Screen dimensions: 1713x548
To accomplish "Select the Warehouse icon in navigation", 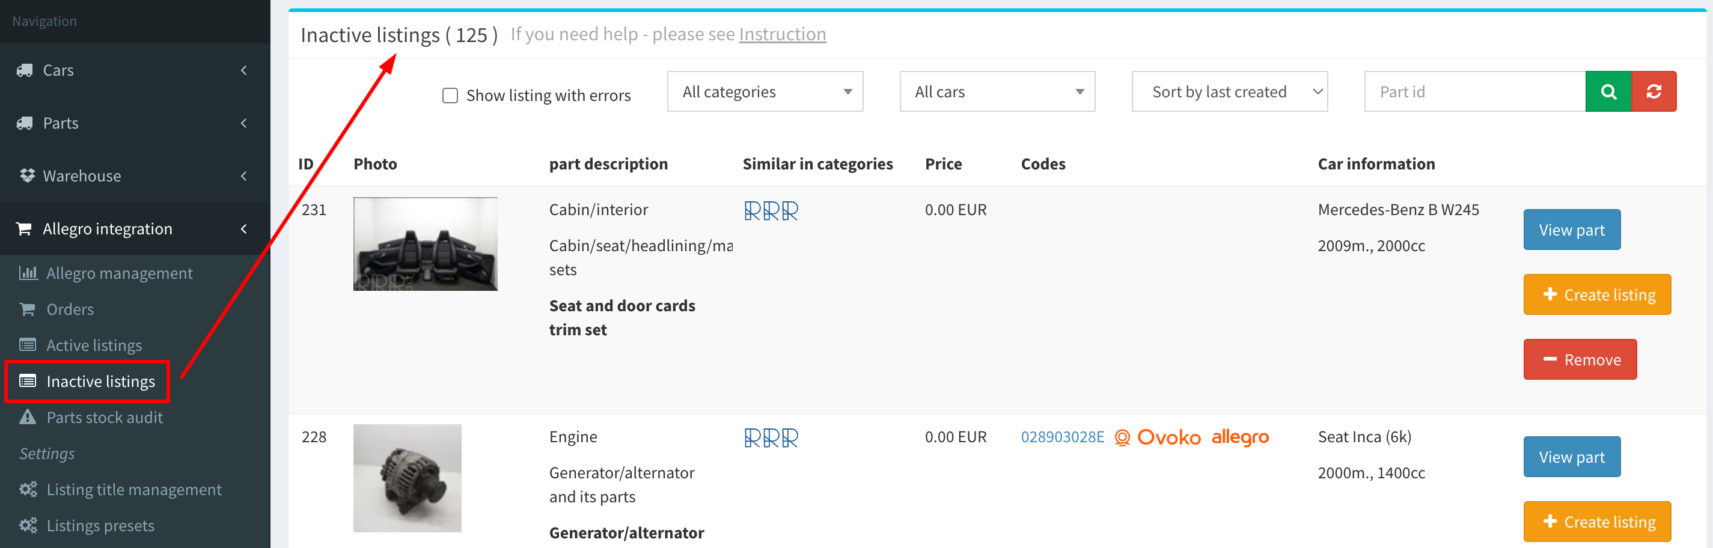I will pos(27,175).
